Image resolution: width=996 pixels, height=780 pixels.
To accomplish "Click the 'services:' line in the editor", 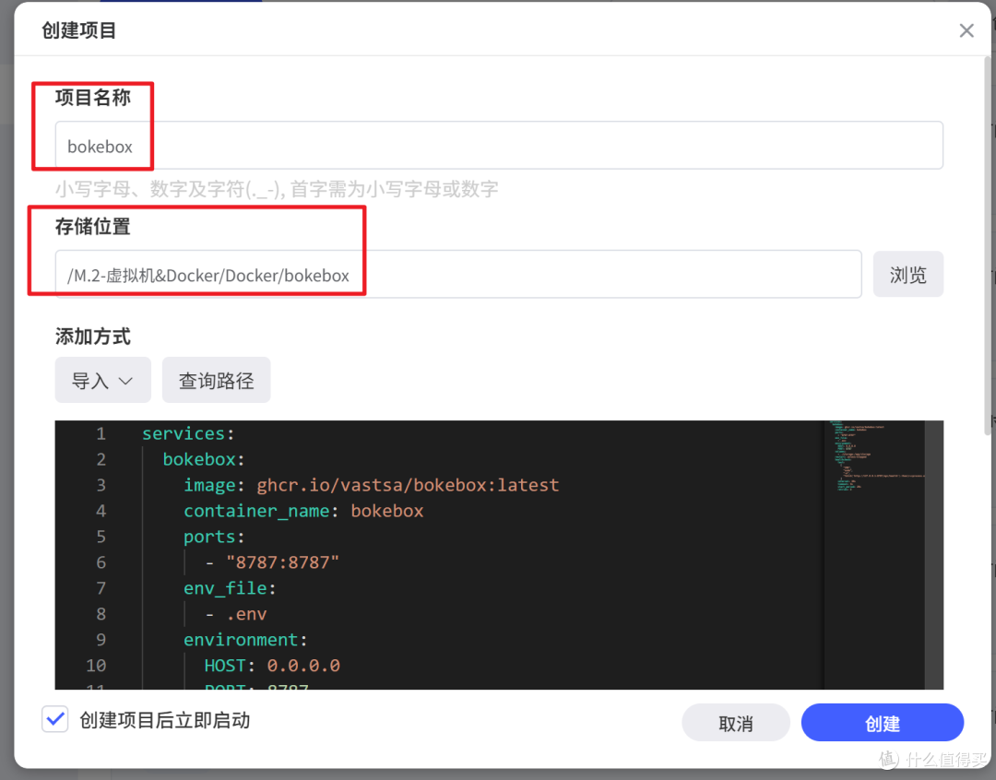I will click(188, 434).
